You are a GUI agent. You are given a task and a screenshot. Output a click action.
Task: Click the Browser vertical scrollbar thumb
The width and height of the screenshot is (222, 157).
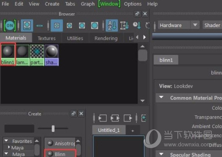pyautogui.click(x=143, y=55)
